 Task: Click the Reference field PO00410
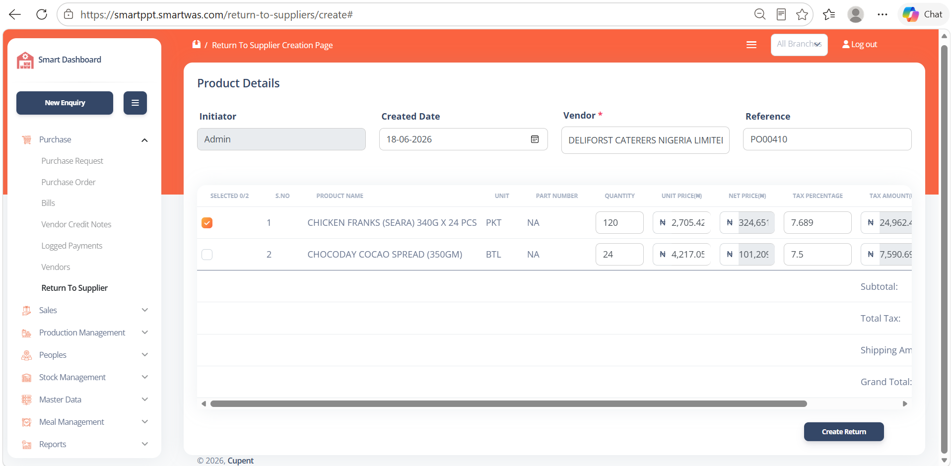tap(827, 139)
